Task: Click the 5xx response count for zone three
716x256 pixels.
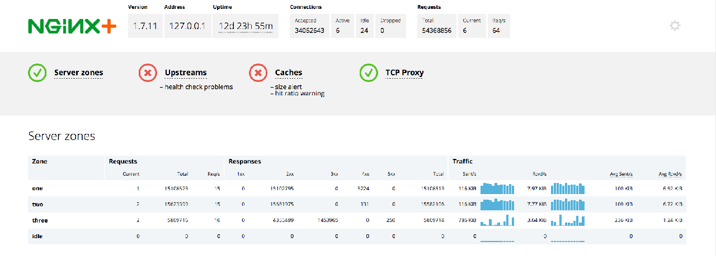Action: coord(390,220)
